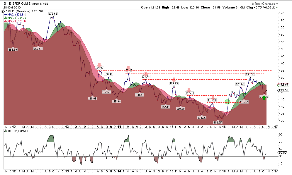Click the 152.64 low price label

pos(38,49)
